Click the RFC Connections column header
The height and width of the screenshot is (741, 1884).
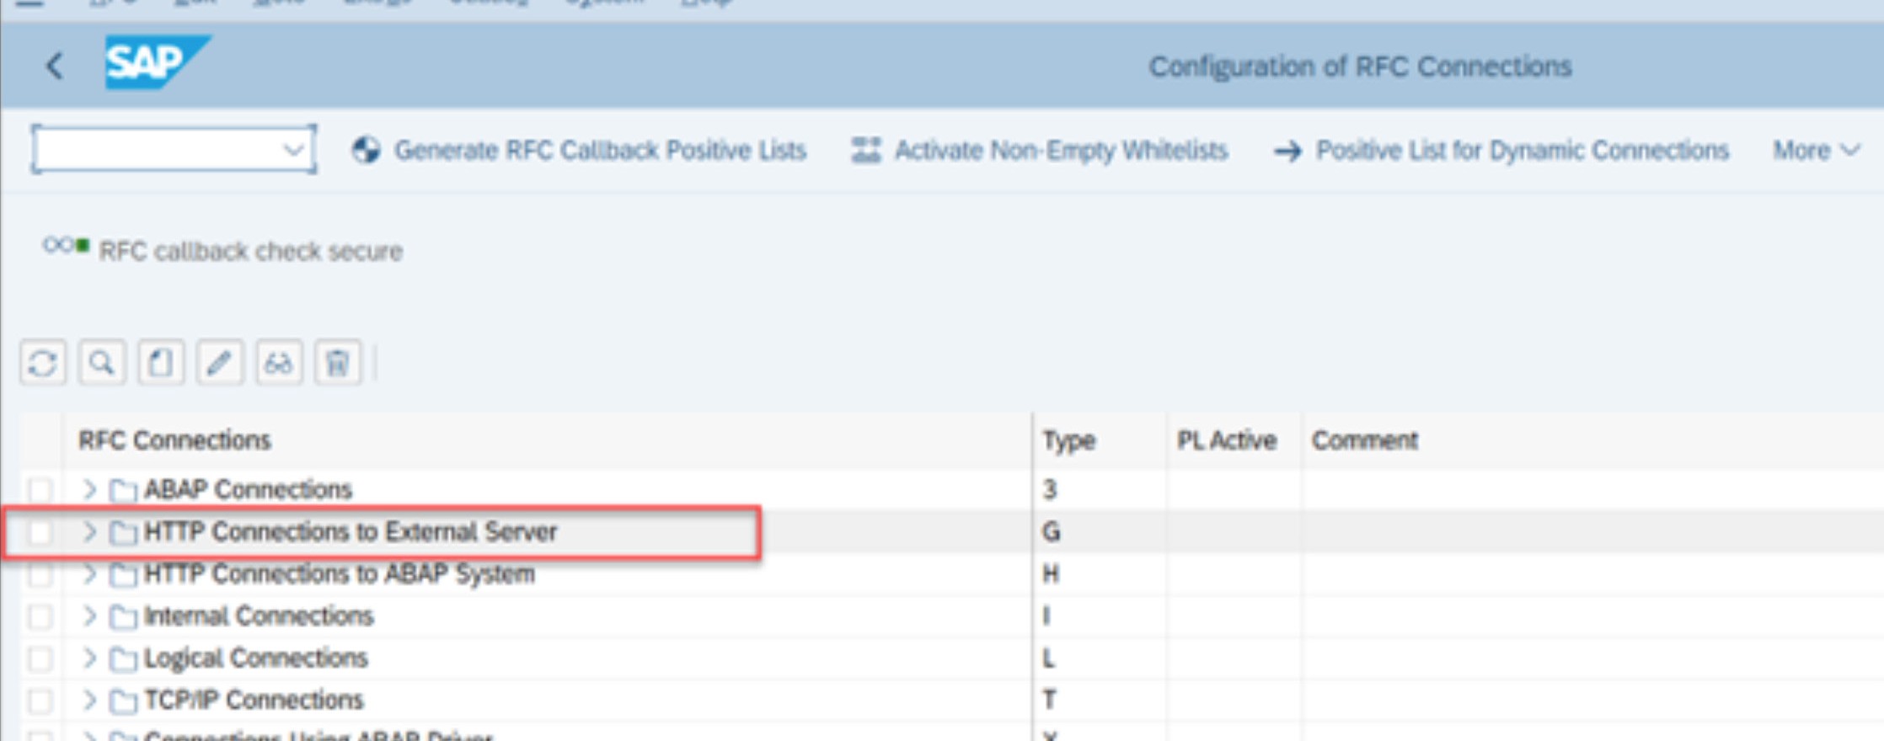coord(174,440)
